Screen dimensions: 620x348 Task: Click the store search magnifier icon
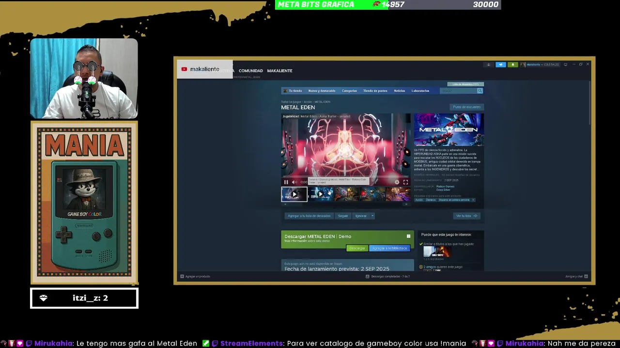point(480,91)
